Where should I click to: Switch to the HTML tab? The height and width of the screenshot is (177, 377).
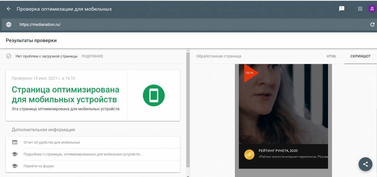tap(331, 56)
